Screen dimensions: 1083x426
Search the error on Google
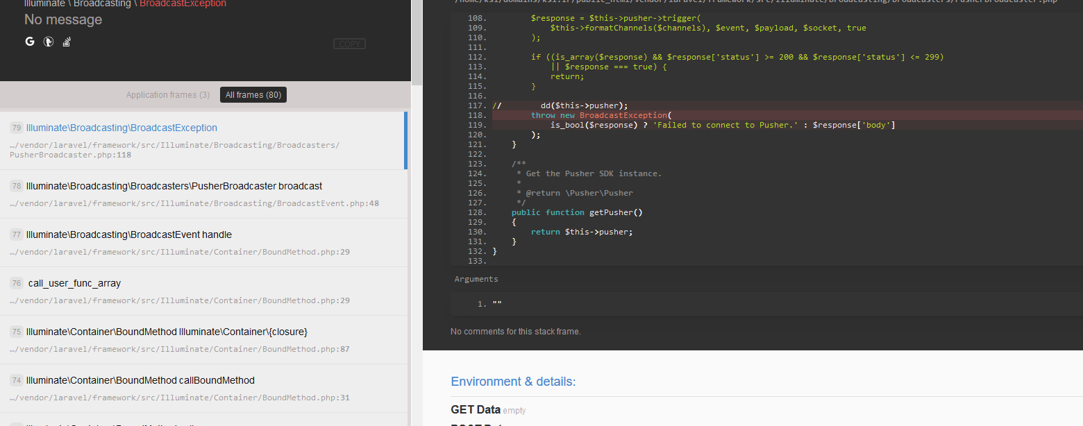tap(30, 42)
